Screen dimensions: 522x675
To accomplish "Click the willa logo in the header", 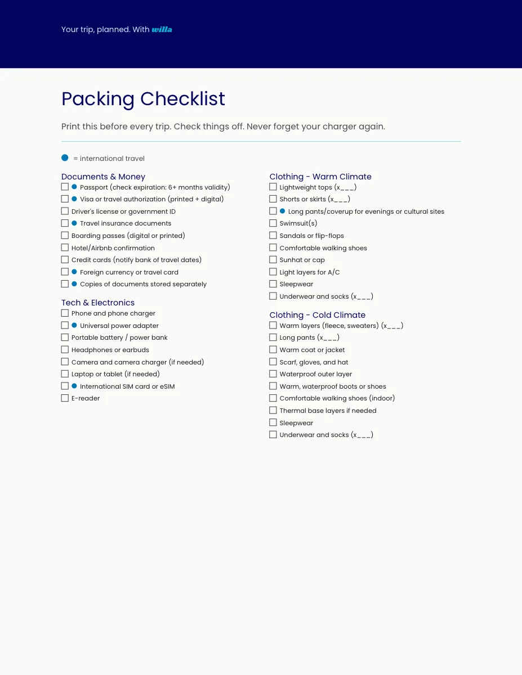I will point(162,29).
